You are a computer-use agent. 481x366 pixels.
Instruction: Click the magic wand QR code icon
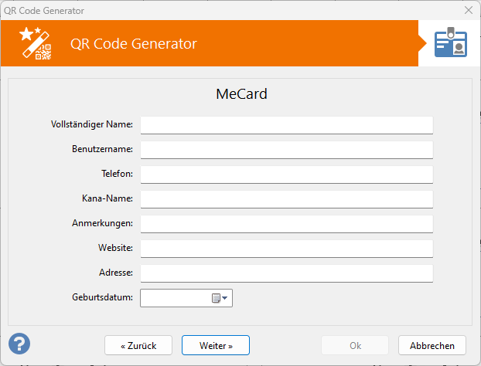36,43
